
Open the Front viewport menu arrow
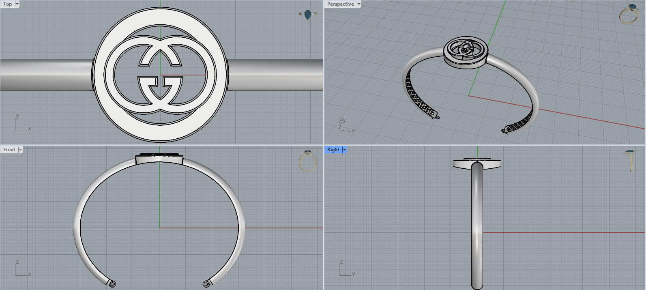20,150
